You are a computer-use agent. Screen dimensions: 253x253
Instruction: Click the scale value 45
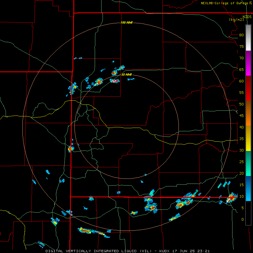click(x=241, y=116)
